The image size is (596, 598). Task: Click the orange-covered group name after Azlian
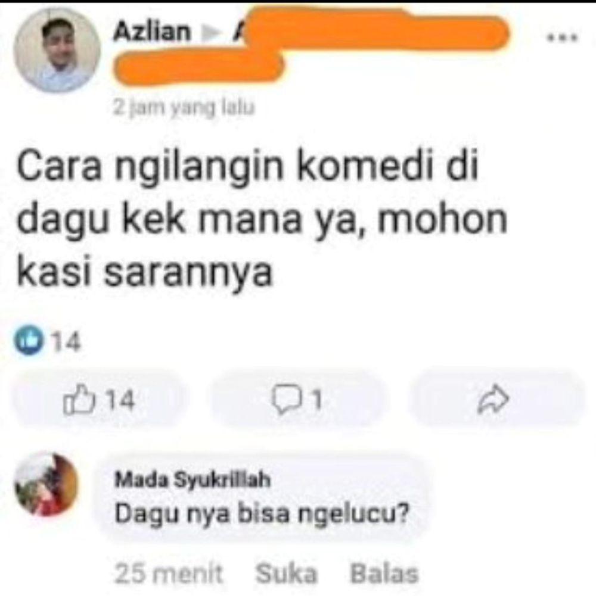pyautogui.click(x=312, y=46)
